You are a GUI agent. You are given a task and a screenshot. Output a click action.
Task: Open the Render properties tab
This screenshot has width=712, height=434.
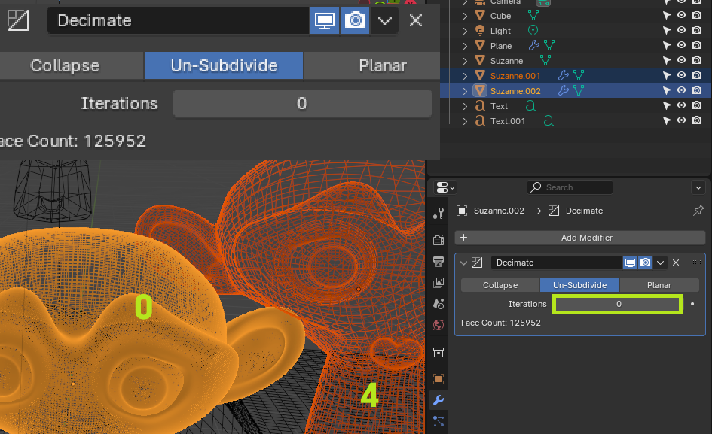(439, 240)
